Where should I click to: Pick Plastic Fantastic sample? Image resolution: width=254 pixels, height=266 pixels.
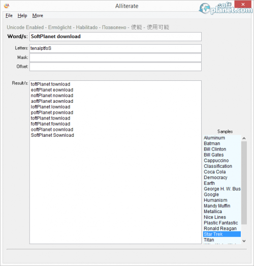(222, 223)
